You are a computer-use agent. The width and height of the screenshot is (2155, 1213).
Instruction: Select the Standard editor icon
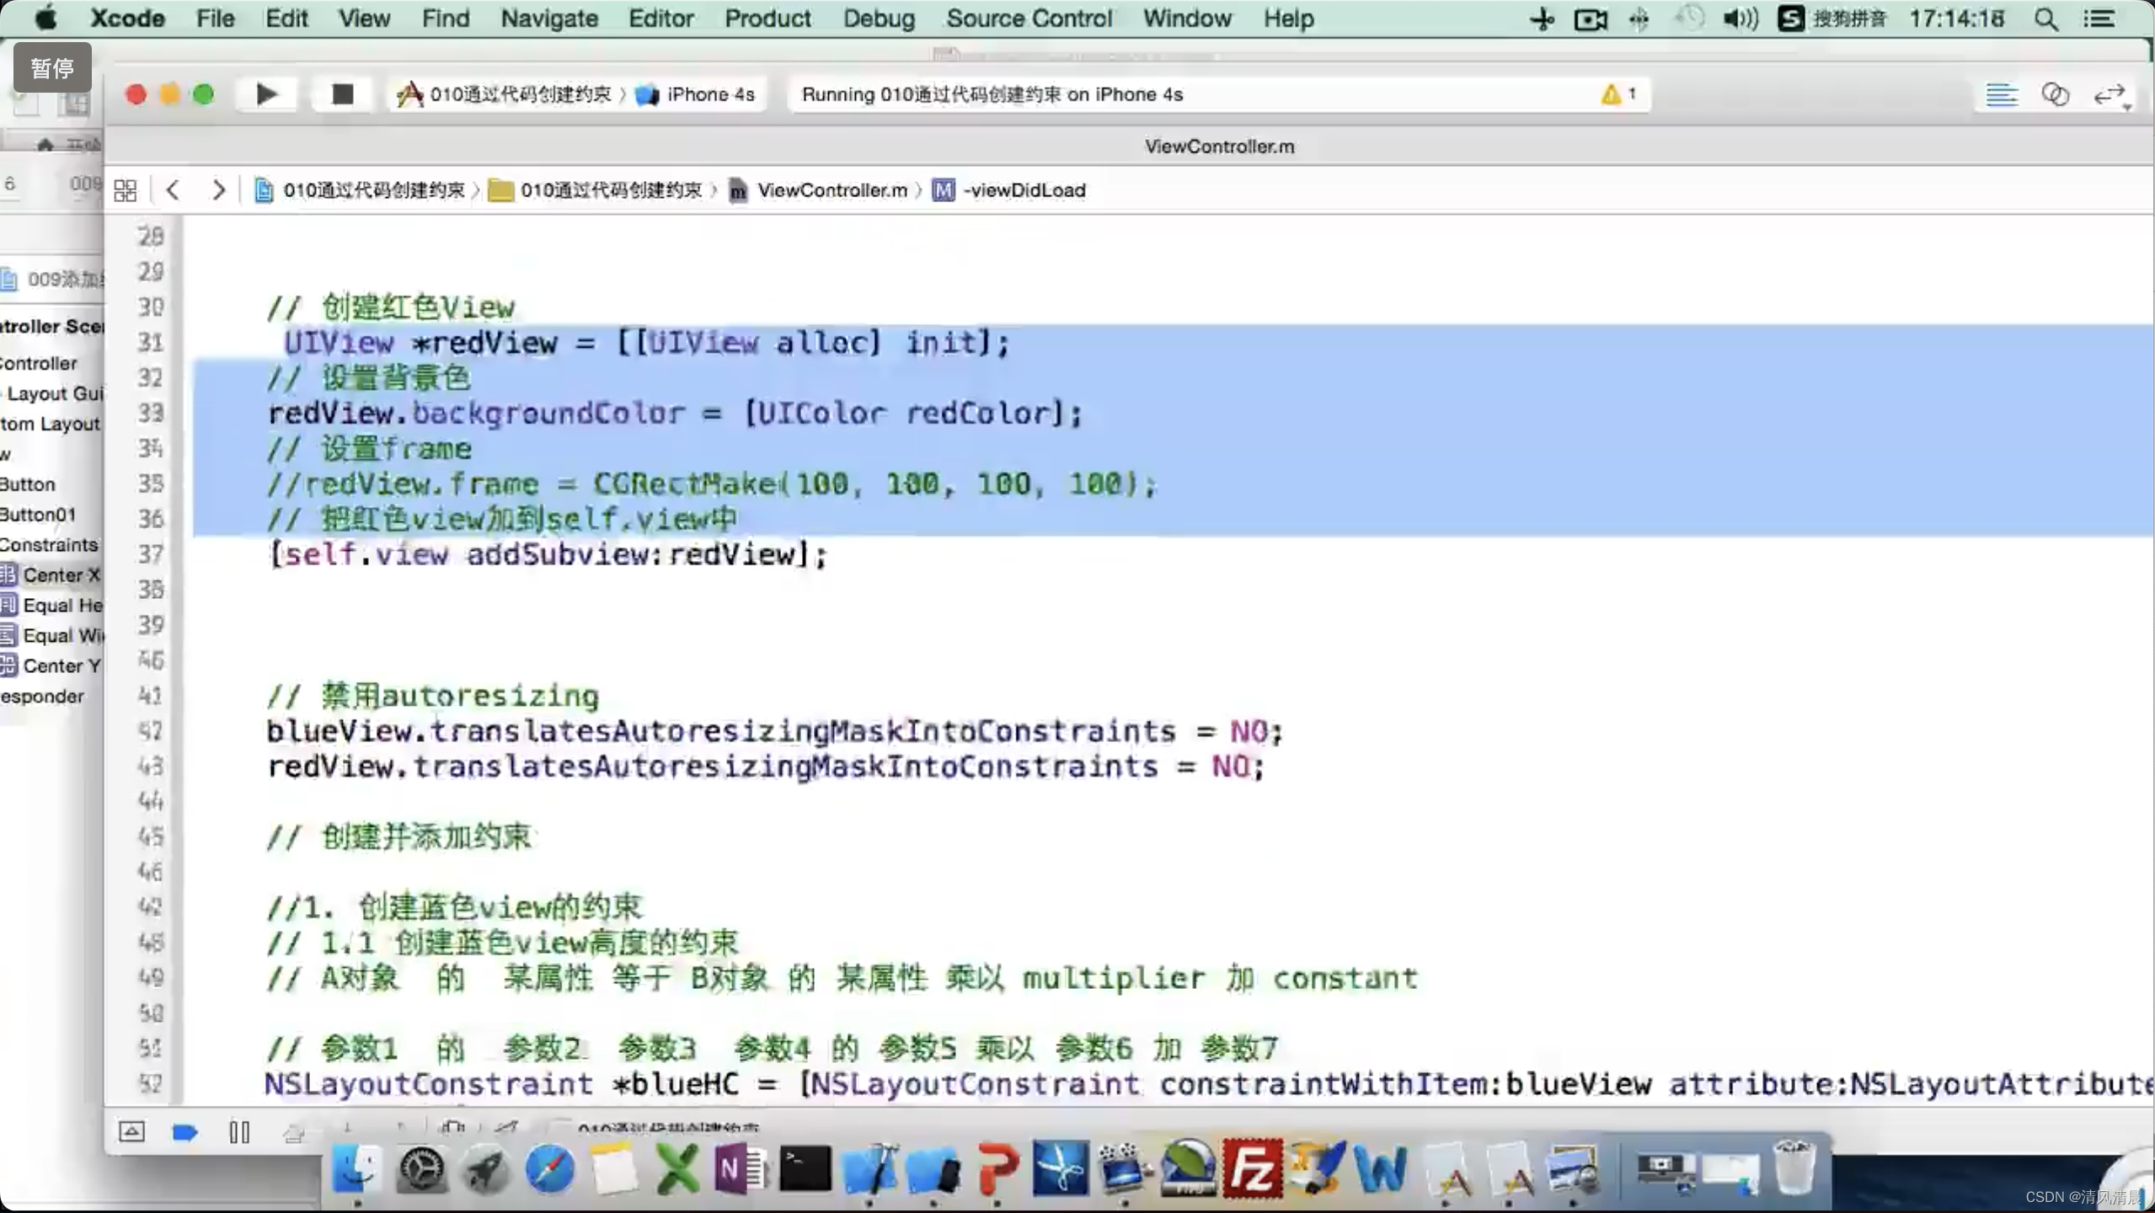pos(2001,94)
